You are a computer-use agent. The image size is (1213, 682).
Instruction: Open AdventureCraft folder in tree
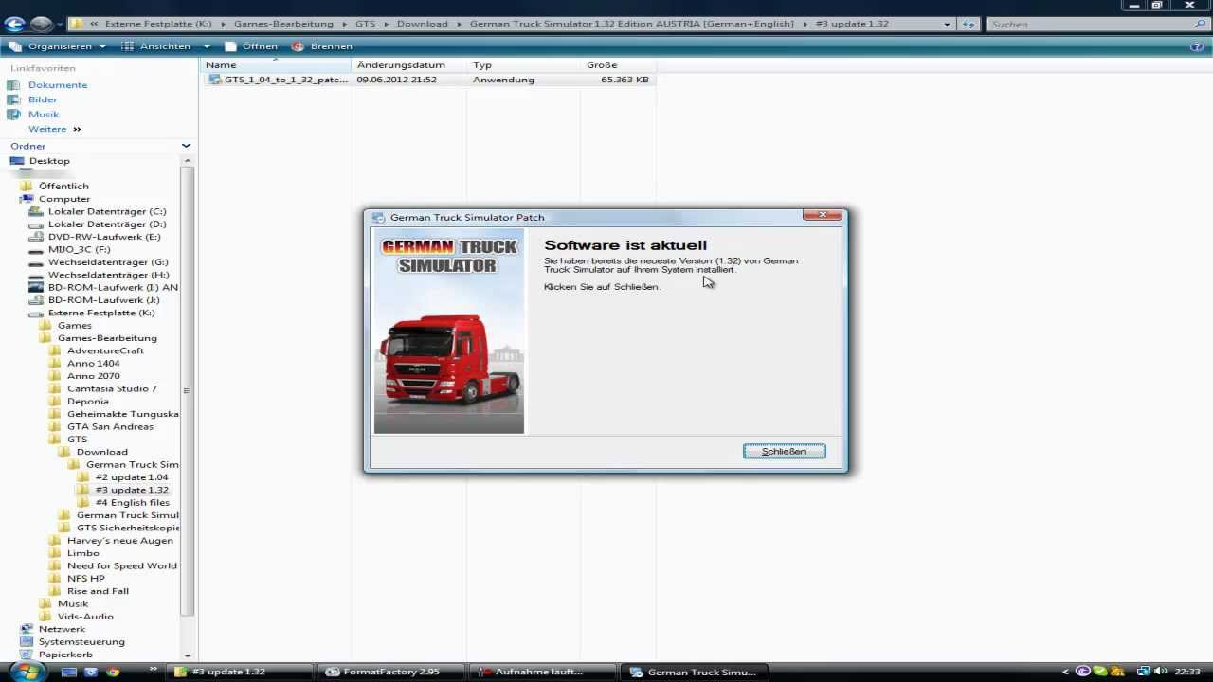[105, 350]
